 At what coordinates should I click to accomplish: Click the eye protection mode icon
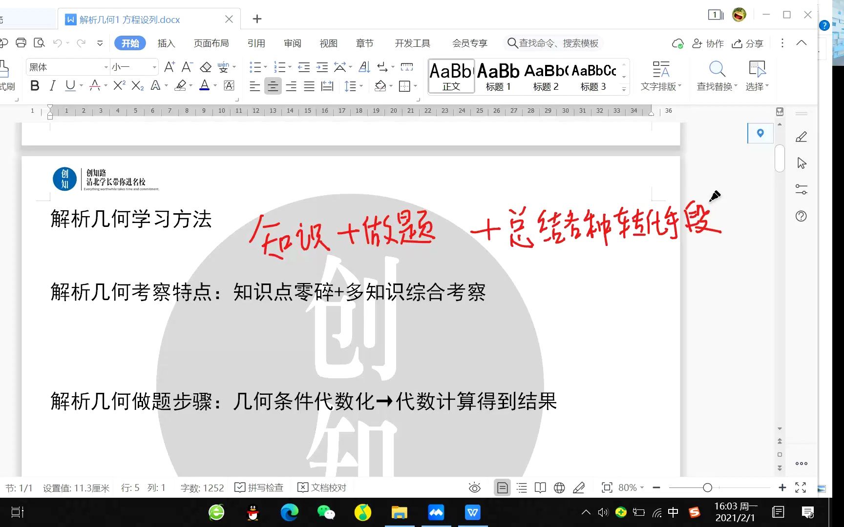click(474, 487)
